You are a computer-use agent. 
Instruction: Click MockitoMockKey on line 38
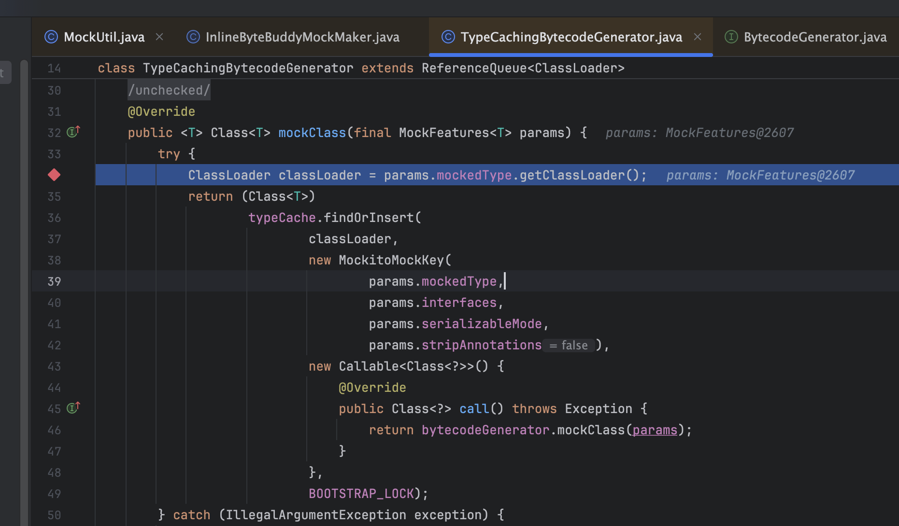(x=391, y=260)
